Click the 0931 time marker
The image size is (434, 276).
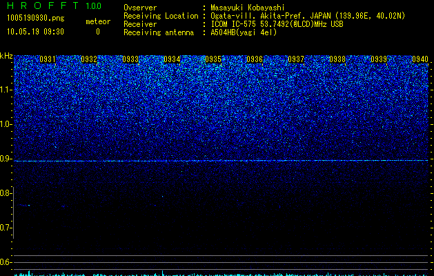click(48, 59)
